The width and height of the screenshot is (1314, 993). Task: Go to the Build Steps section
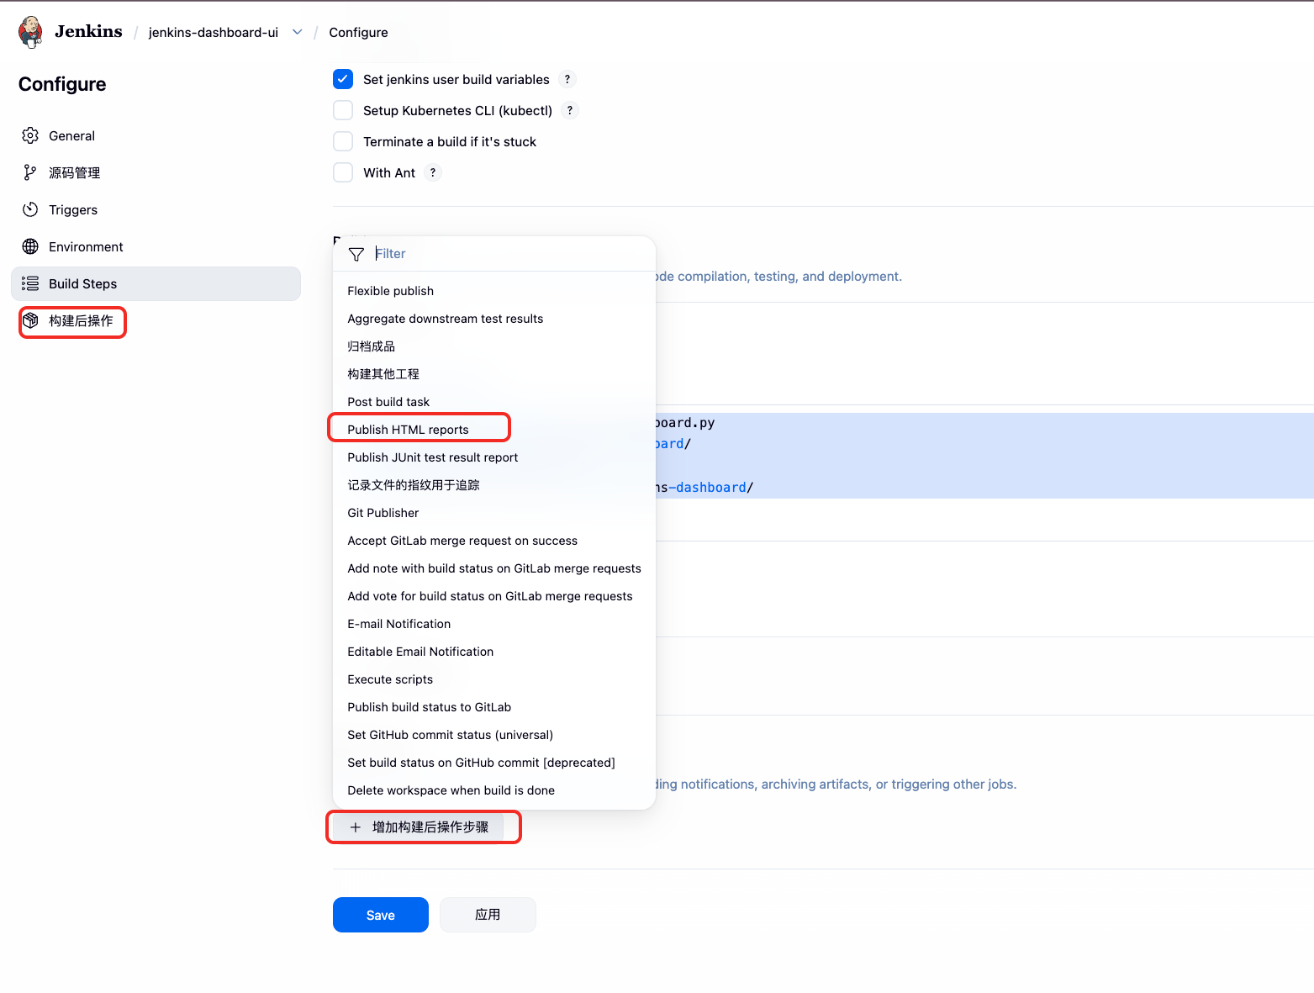point(156,283)
